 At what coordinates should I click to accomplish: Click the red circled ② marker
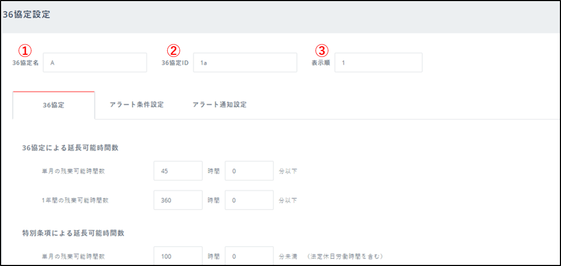pyautogui.click(x=173, y=50)
